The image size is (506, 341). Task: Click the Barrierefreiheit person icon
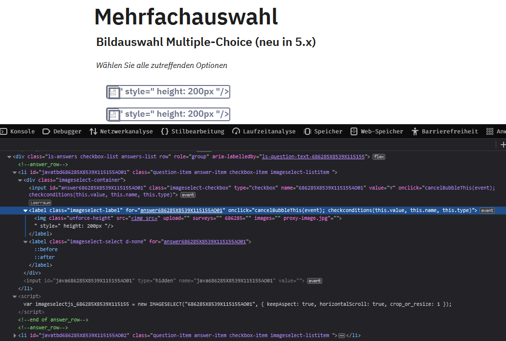tap(415, 131)
